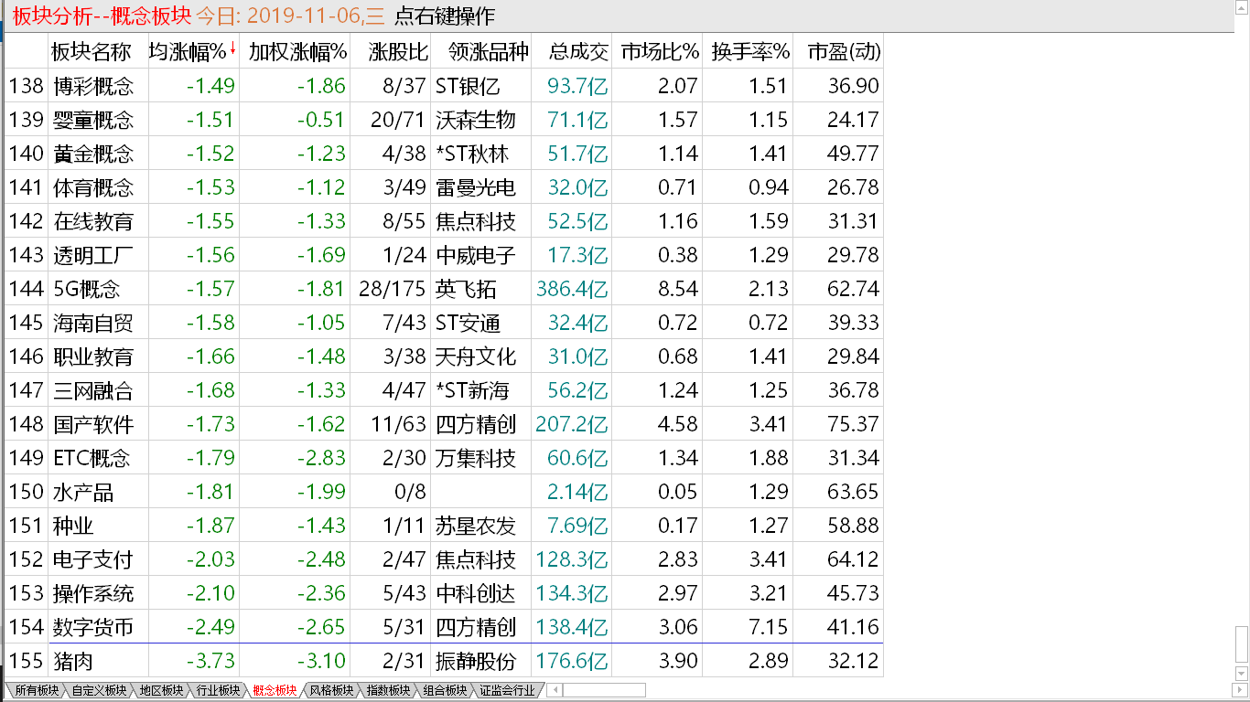The width and height of the screenshot is (1250, 702).
Task: Open the 行业板块 tab
Action: pyautogui.click(x=218, y=690)
